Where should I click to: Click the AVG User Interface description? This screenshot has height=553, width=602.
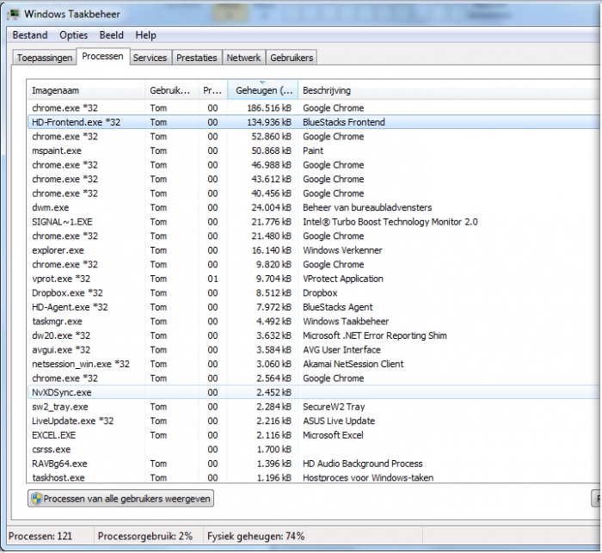[x=341, y=349]
